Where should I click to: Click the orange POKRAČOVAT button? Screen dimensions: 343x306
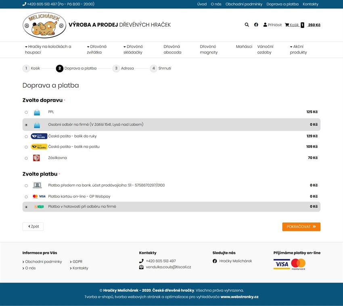[x=301, y=227]
